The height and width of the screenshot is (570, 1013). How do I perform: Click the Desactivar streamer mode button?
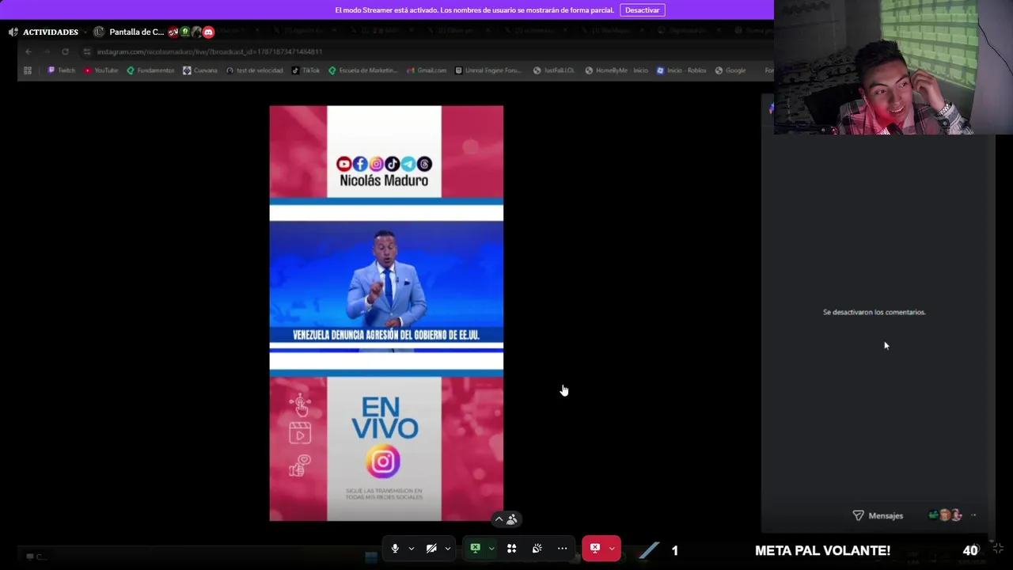(x=642, y=10)
